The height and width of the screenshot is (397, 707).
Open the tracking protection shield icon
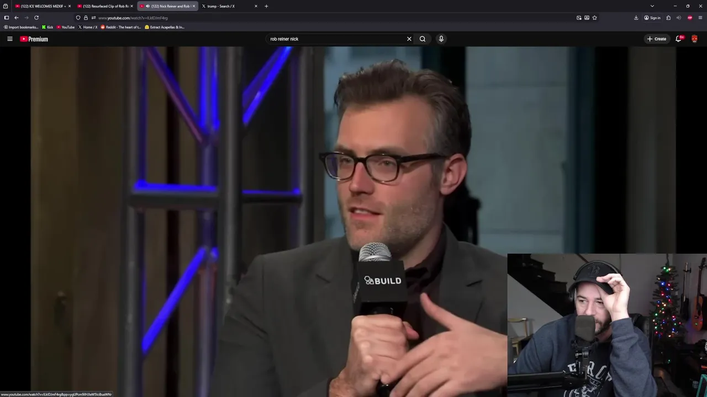pos(78,18)
